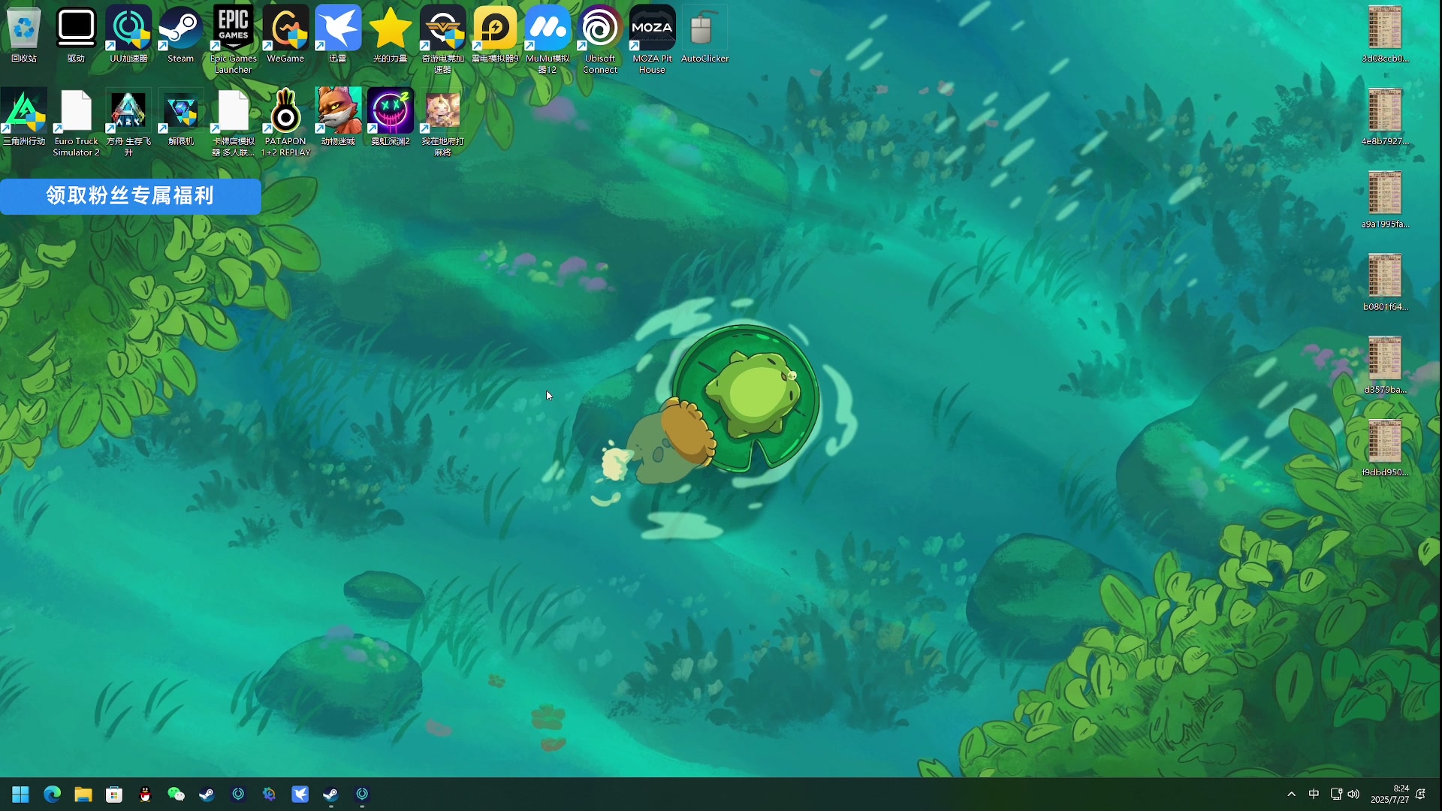This screenshot has width=1442, height=811.
Task: Select the 驱动 desktop icon
Action: click(x=76, y=35)
